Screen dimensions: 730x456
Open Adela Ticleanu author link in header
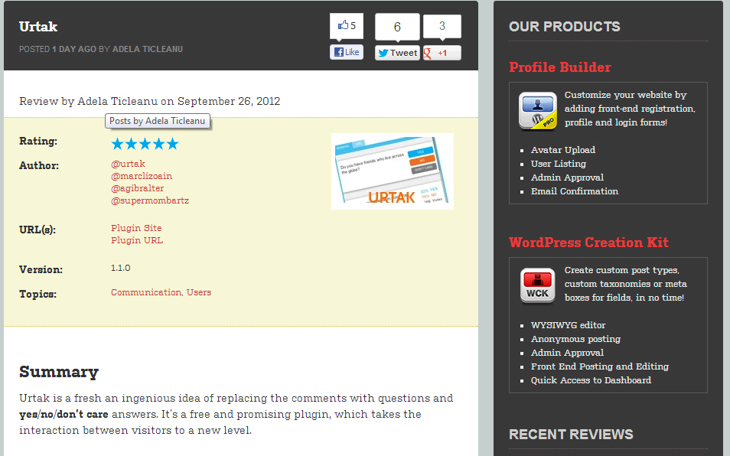click(148, 49)
